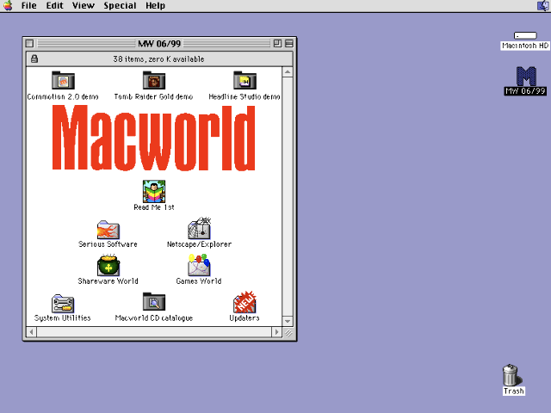551x413 pixels.
Task: Open the Commotion 2.0 demo folder
Action: tap(63, 80)
